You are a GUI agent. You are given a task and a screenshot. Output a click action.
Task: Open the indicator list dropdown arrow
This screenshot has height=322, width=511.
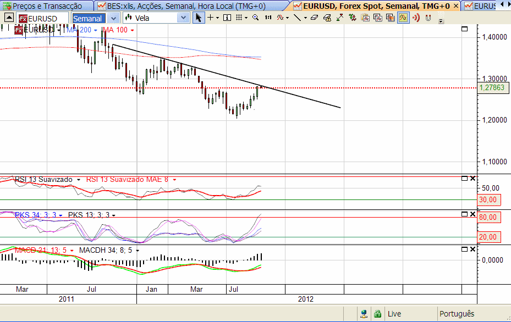click(x=287, y=18)
